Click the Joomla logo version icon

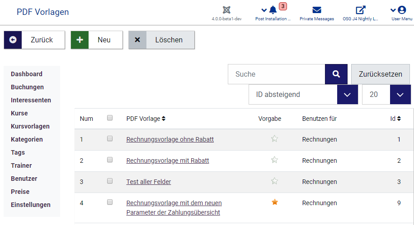point(226,10)
